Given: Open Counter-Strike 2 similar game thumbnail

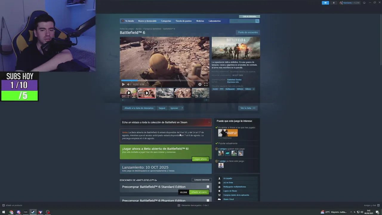Looking at the screenshot, I should pos(228,133).
